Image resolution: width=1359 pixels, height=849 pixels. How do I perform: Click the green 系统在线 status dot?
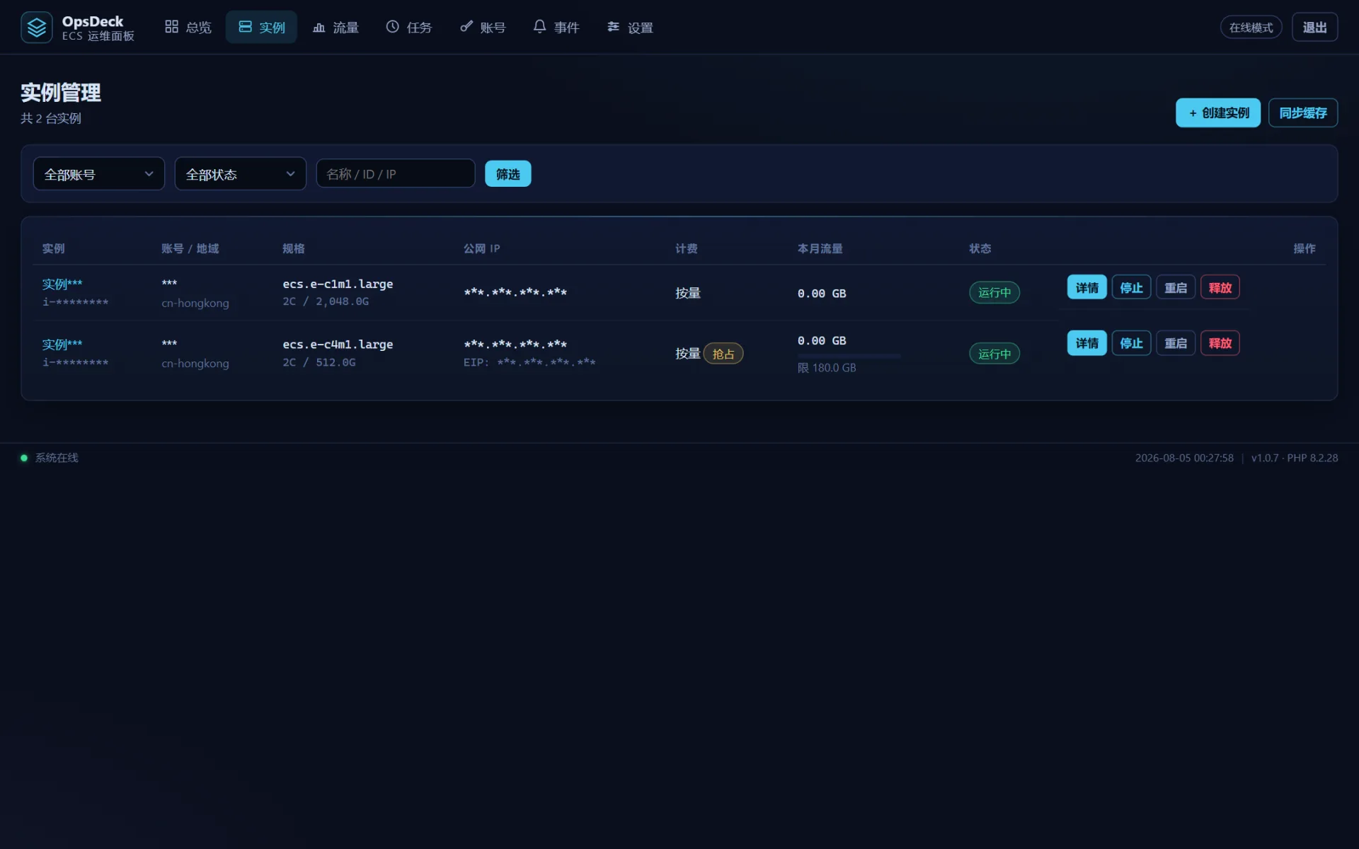click(x=24, y=458)
